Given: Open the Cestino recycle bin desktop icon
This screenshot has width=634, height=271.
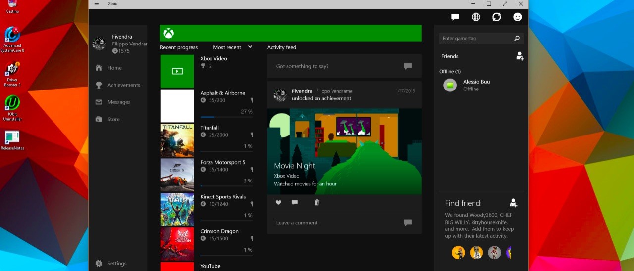Looking at the screenshot, I should (x=12, y=6).
